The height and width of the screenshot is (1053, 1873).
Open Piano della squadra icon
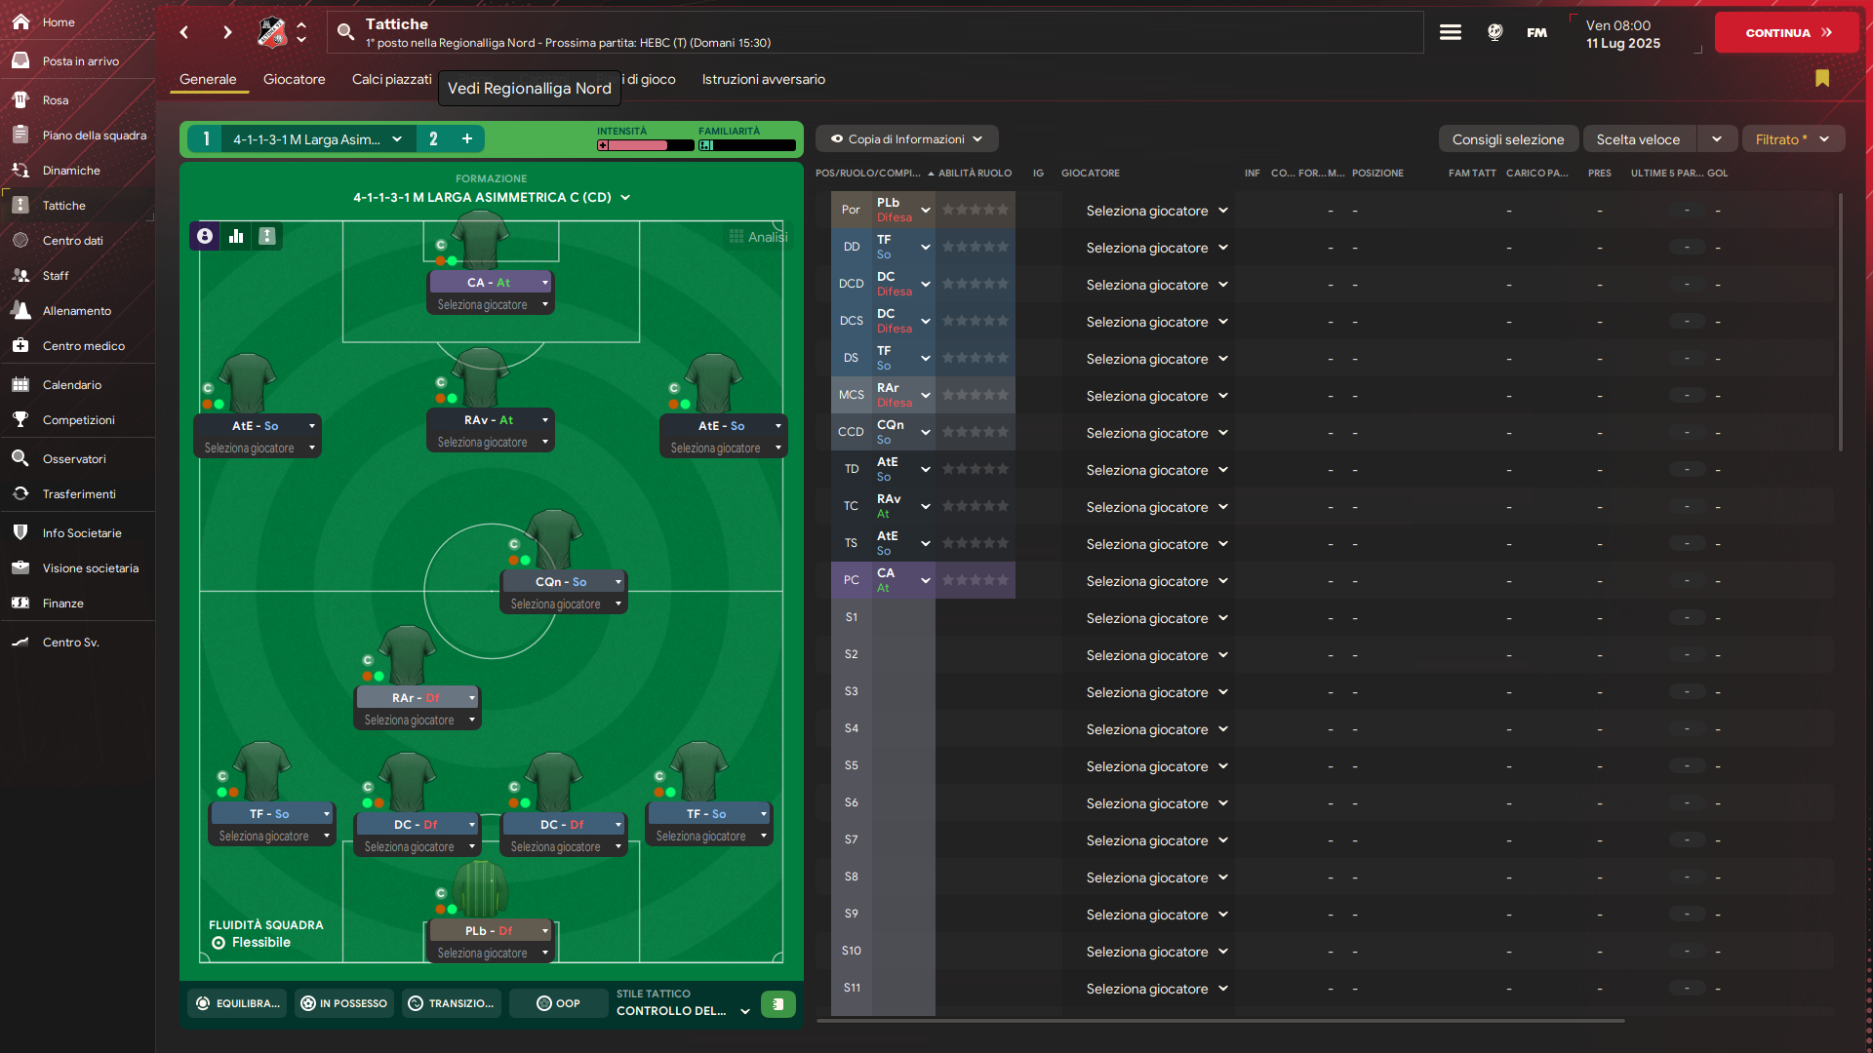pos(20,135)
